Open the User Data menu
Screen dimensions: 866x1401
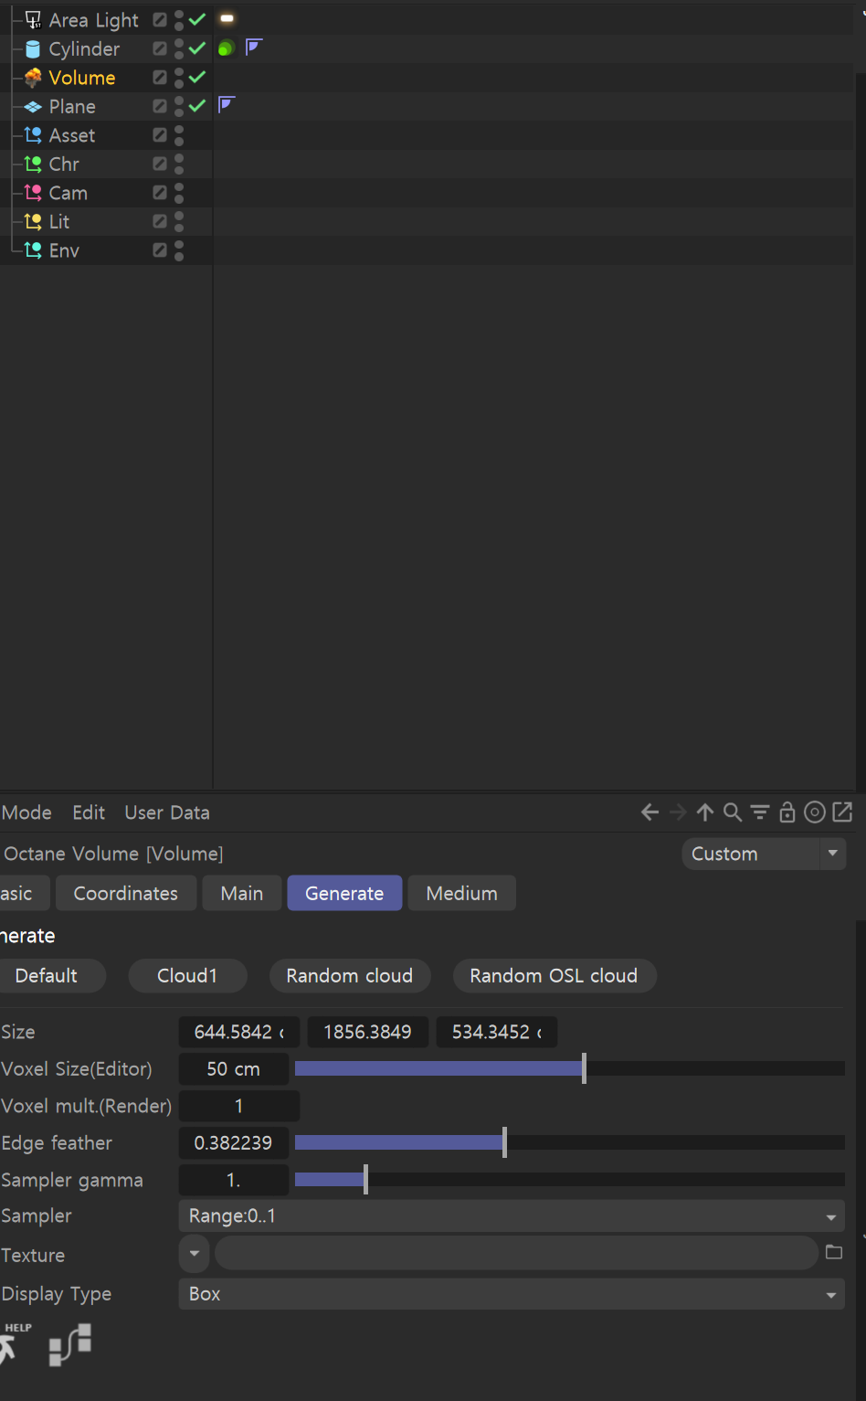coord(167,812)
